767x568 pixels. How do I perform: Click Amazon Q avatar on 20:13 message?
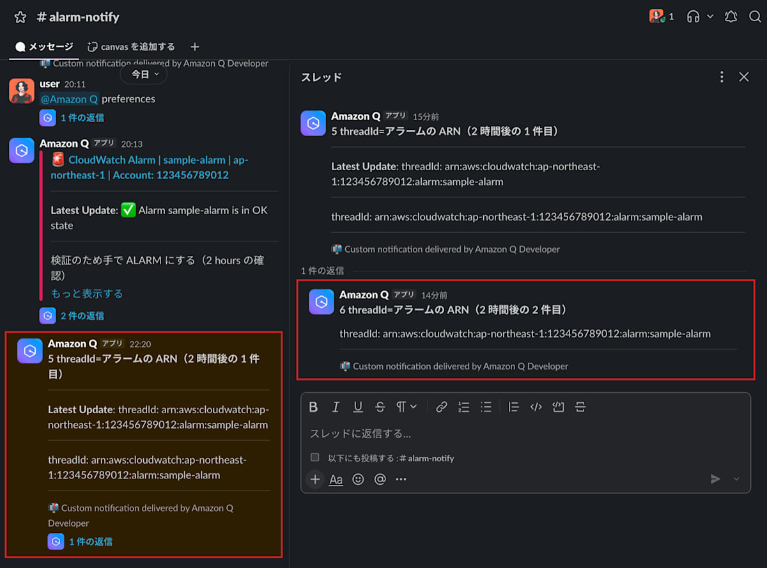tap(22, 150)
